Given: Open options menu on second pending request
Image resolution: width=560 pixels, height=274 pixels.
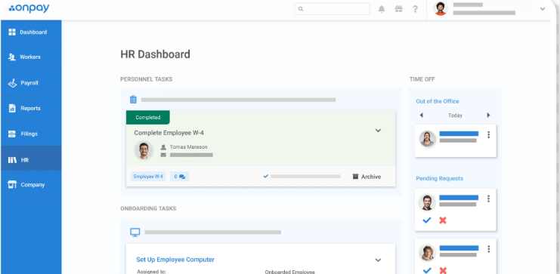Looking at the screenshot, I should tap(488, 249).
